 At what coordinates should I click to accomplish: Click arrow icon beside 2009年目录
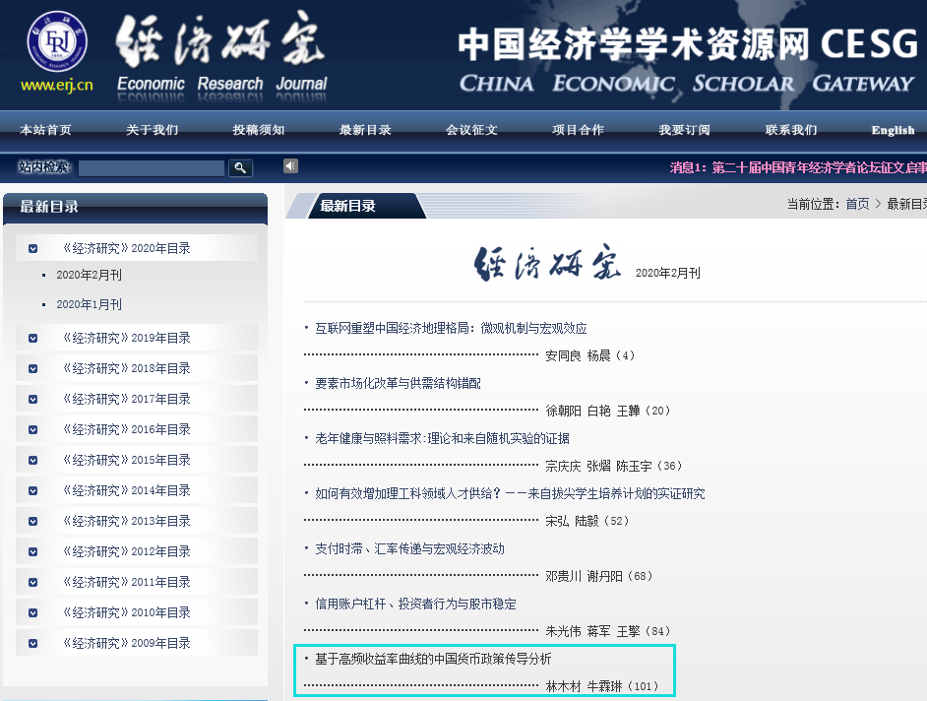click(x=33, y=644)
